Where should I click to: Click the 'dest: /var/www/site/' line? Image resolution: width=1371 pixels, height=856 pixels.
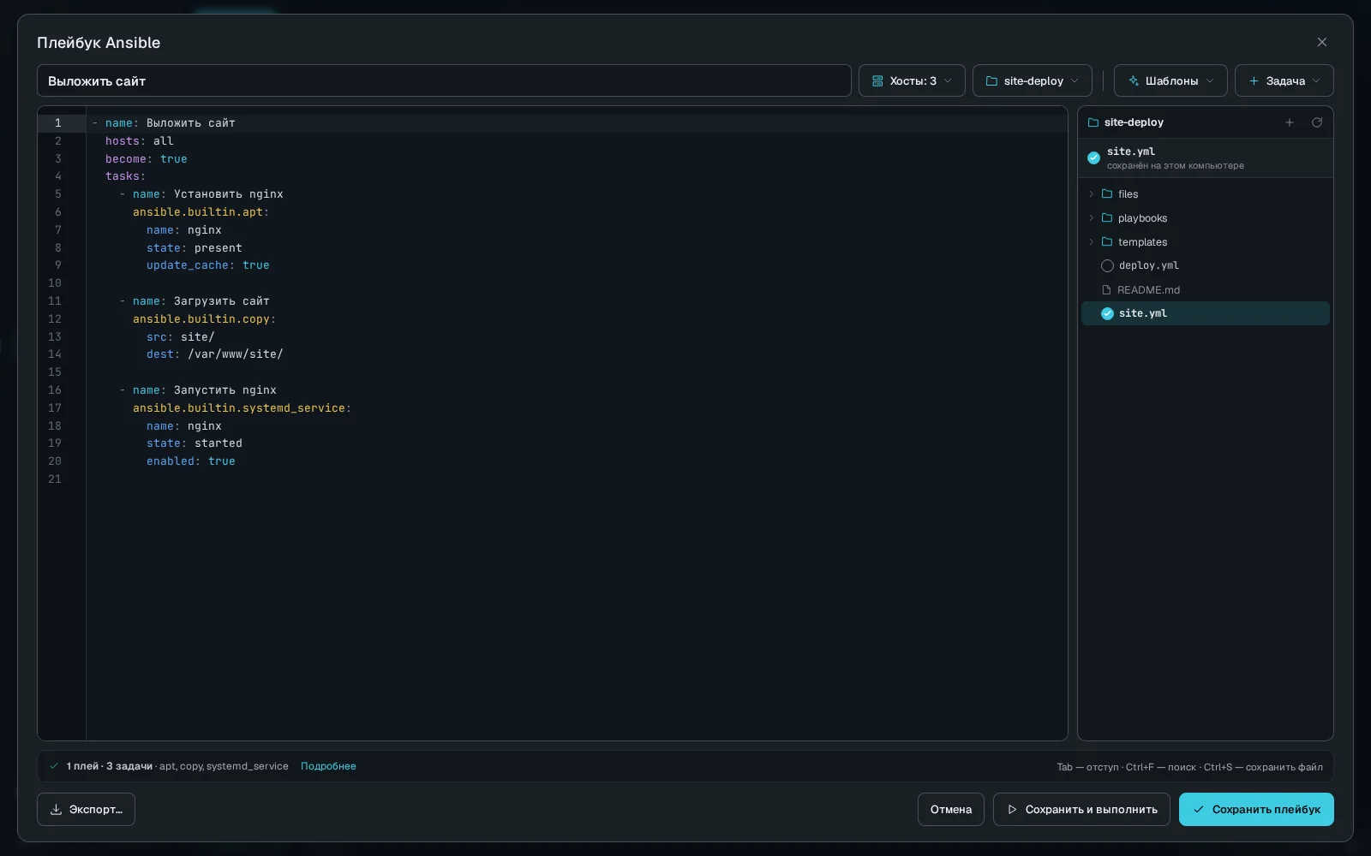tap(215, 354)
